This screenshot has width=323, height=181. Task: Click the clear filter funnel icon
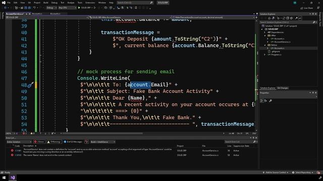coord(86,142)
